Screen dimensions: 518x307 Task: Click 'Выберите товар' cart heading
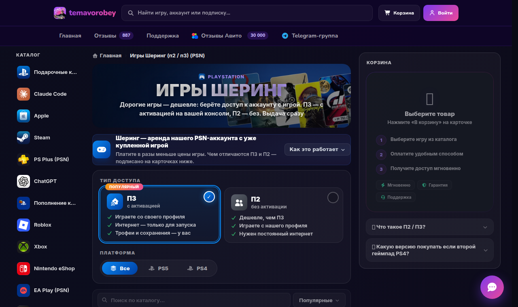point(430,114)
